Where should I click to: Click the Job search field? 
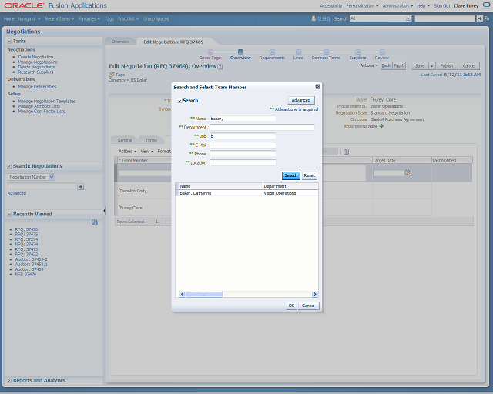(243, 135)
